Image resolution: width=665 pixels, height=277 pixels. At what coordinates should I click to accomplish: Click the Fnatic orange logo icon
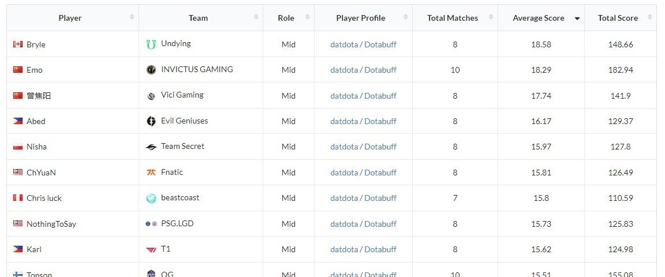tap(151, 172)
